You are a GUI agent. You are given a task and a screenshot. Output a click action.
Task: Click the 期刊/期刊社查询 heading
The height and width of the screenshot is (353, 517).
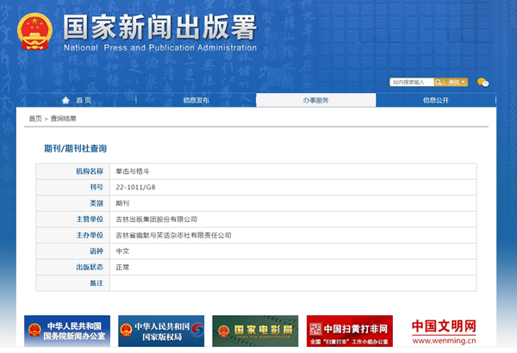(x=76, y=149)
